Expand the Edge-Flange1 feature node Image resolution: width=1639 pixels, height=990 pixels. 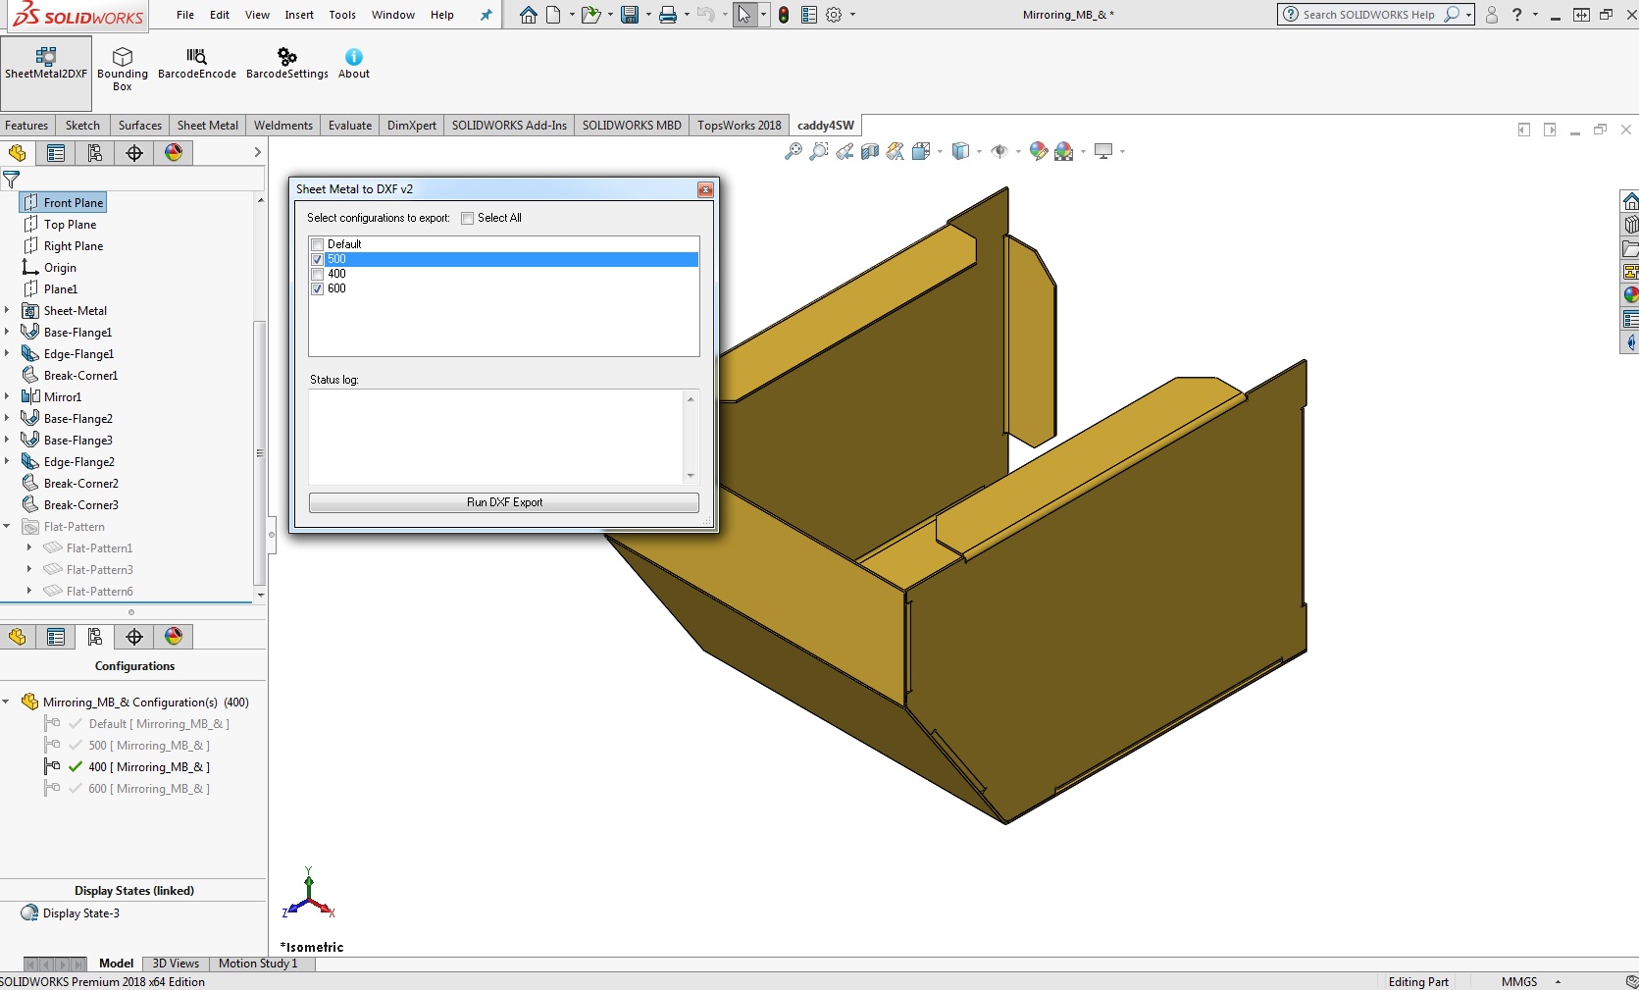(7, 354)
